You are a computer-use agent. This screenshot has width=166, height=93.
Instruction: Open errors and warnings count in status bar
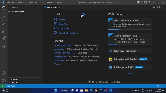tap(10, 86)
